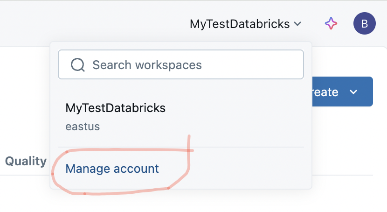Switch to the Quality tab
The height and width of the screenshot is (212, 387).
tap(26, 162)
